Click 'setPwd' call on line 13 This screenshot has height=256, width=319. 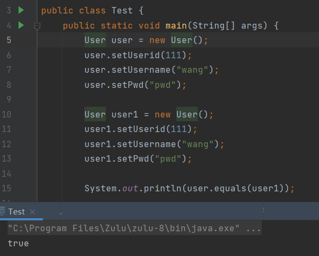click(133, 159)
